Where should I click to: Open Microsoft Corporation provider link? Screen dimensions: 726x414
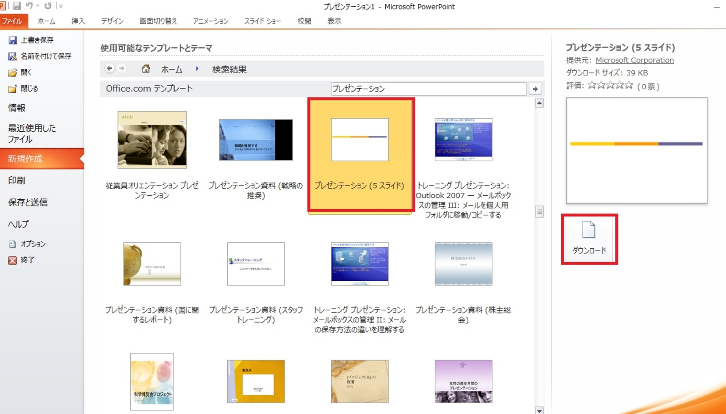pyautogui.click(x=634, y=60)
